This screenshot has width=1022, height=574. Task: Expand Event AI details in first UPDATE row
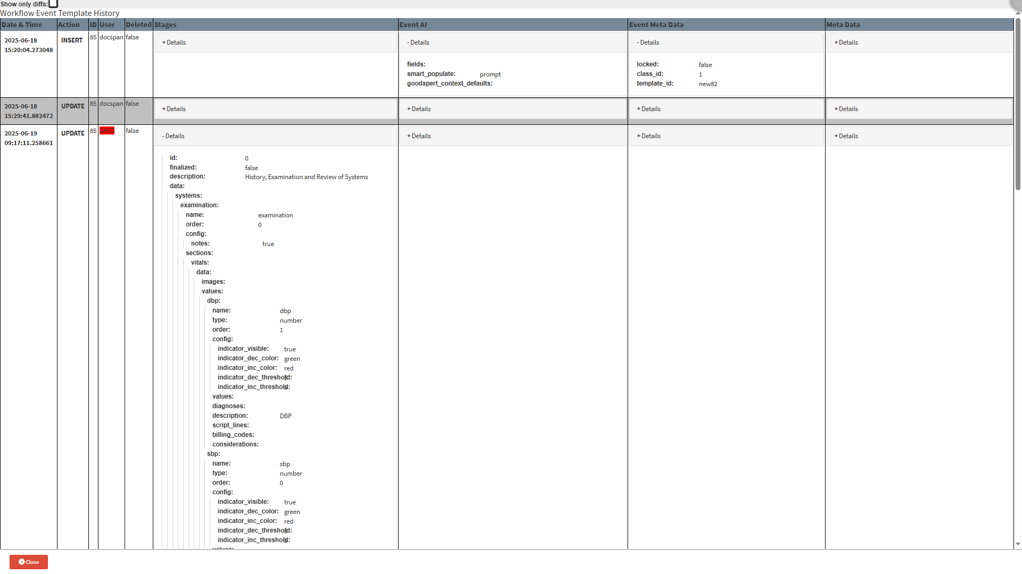click(419, 109)
